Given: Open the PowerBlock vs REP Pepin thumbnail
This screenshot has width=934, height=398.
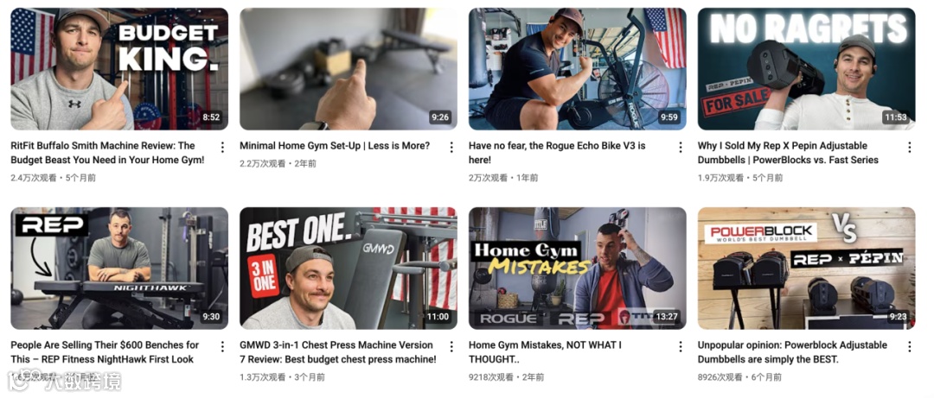Looking at the screenshot, I should click(807, 268).
